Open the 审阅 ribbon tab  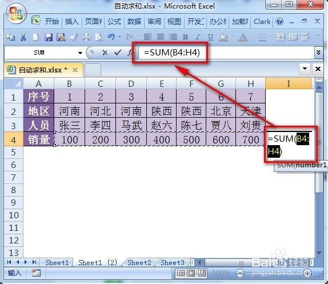[x=154, y=22]
